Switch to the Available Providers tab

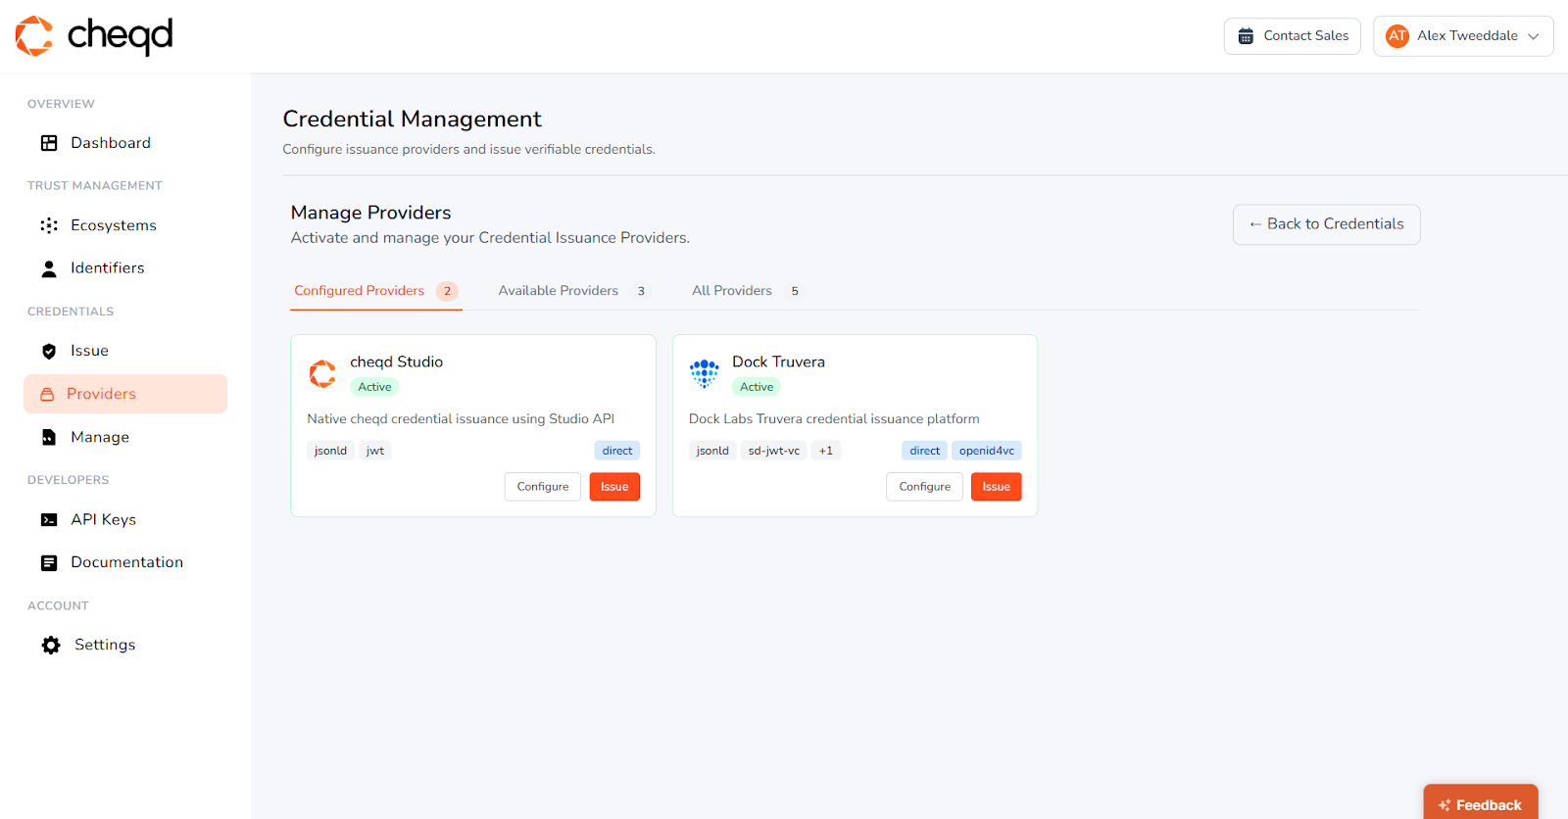570,291
